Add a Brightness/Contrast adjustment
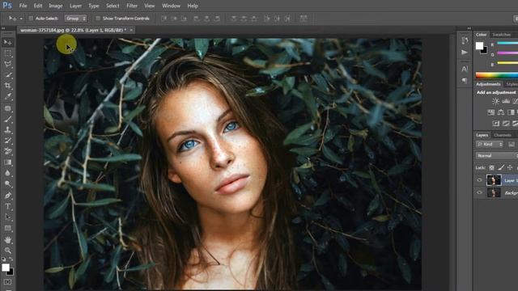518x291 pixels. [x=495, y=101]
